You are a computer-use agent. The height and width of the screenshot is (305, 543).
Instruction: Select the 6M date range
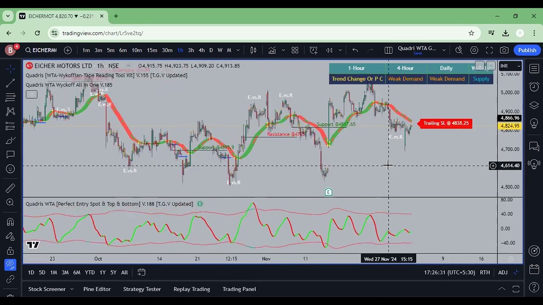point(77,272)
